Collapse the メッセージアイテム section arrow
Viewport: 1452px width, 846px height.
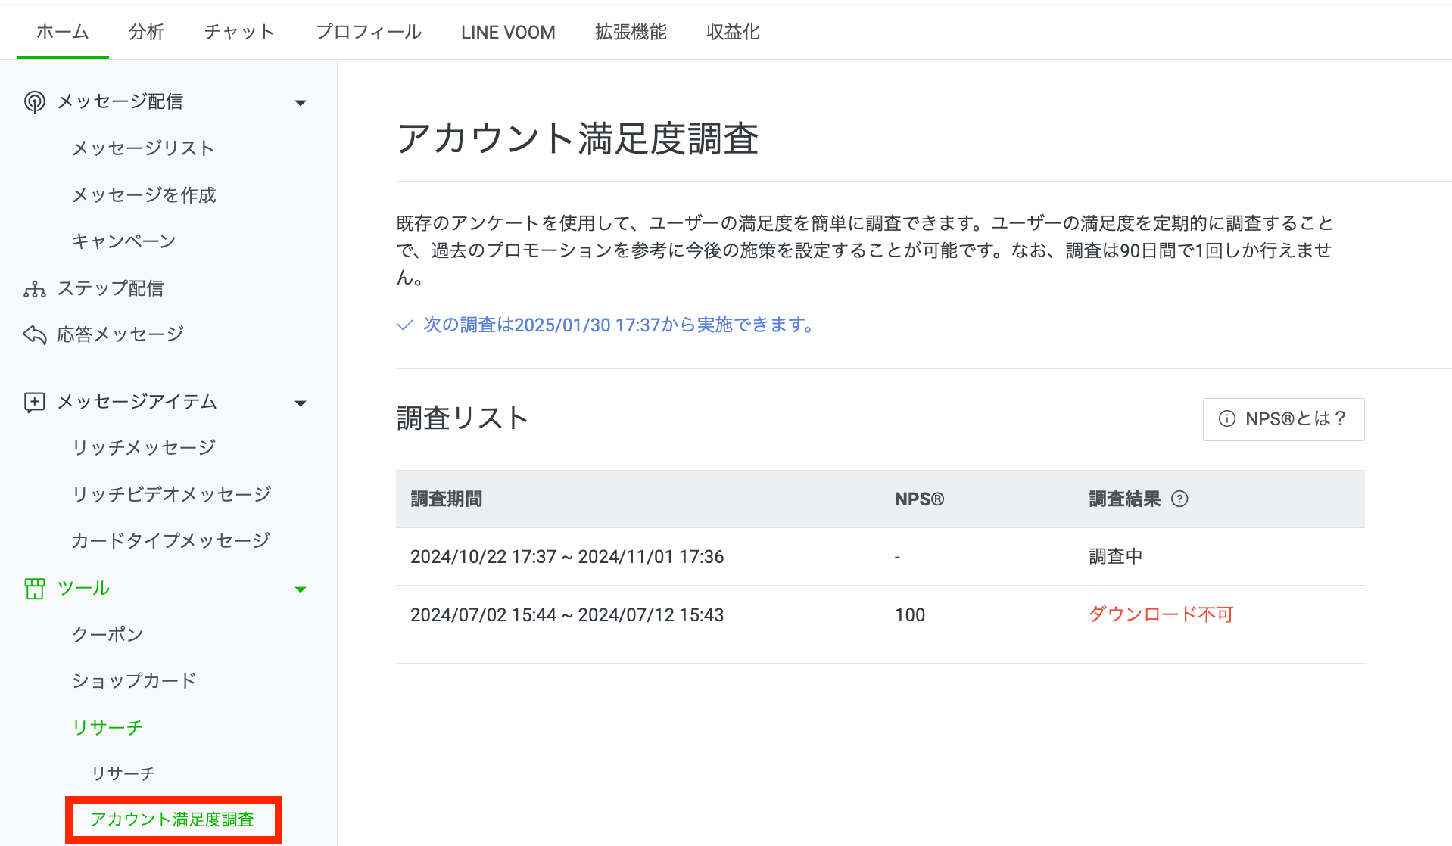(x=301, y=403)
